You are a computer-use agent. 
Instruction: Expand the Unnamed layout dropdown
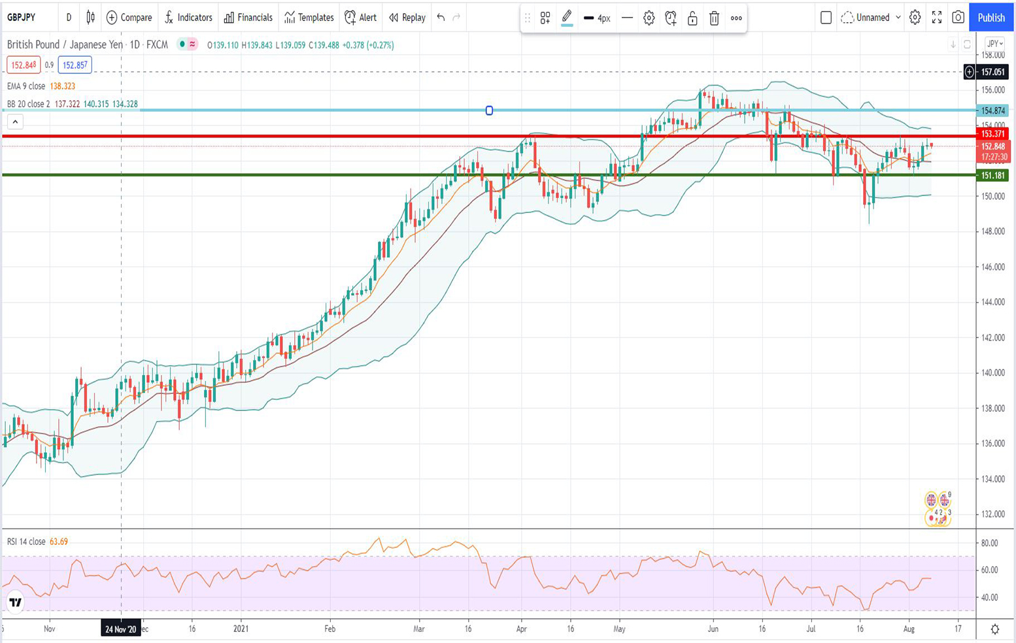coord(898,18)
